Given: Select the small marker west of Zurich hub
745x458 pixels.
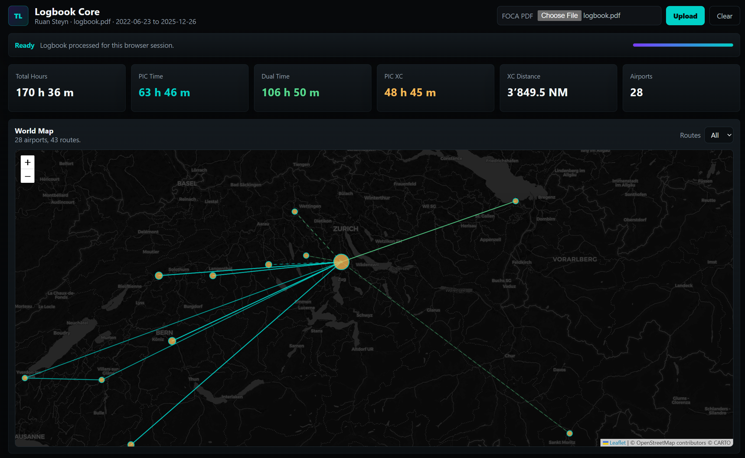Looking at the screenshot, I should click(x=306, y=255).
